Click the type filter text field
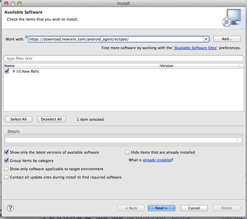Screen dimensions: 247x219 click(x=123, y=58)
